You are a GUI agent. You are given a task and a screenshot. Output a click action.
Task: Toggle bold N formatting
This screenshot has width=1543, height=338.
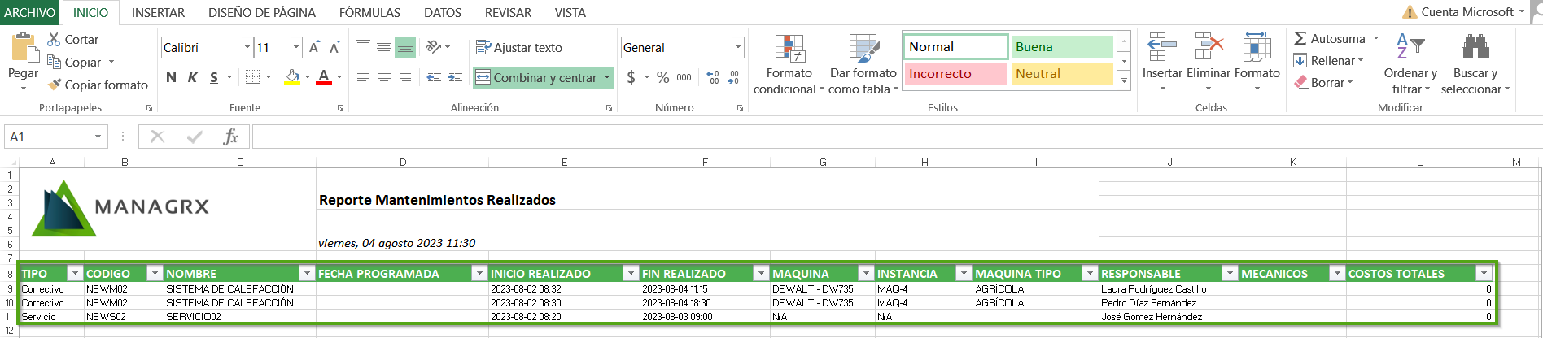[x=171, y=77]
